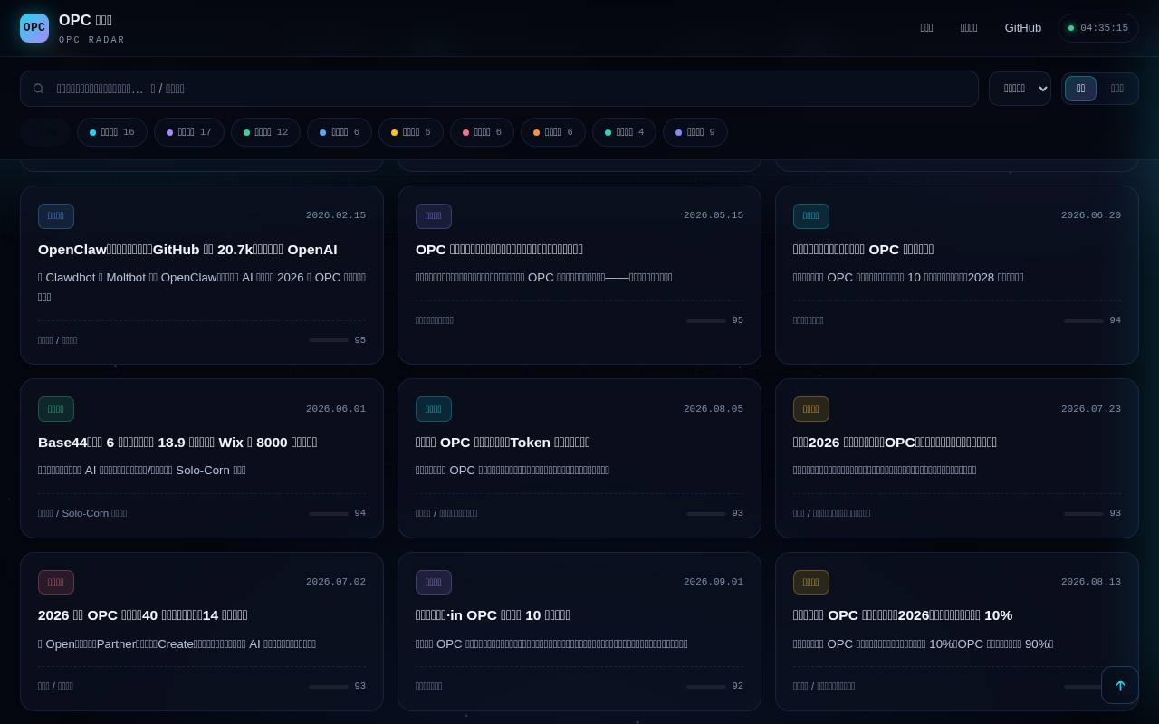
Task: Toggle the blue-dot filter chip with count 6
Action: click(340, 132)
